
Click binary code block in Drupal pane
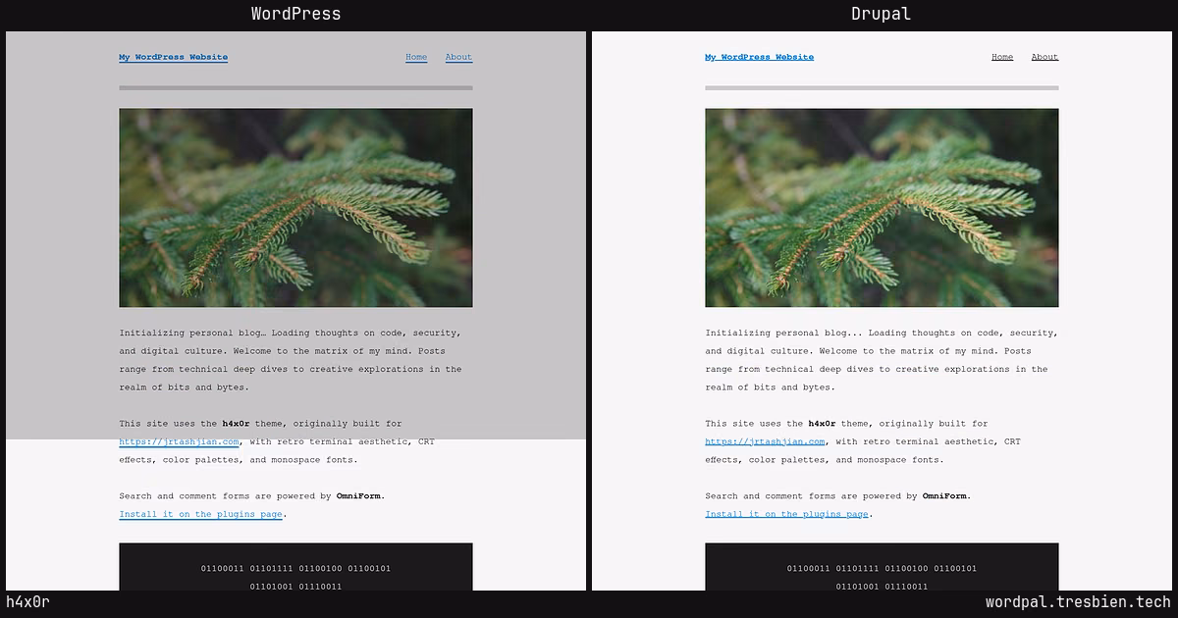(882, 567)
